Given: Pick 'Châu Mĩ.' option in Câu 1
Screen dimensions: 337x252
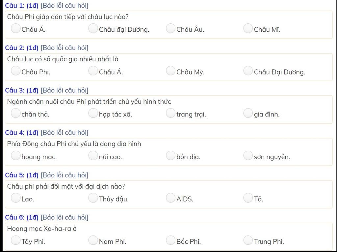Looking at the screenshot, I should coord(248,28).
